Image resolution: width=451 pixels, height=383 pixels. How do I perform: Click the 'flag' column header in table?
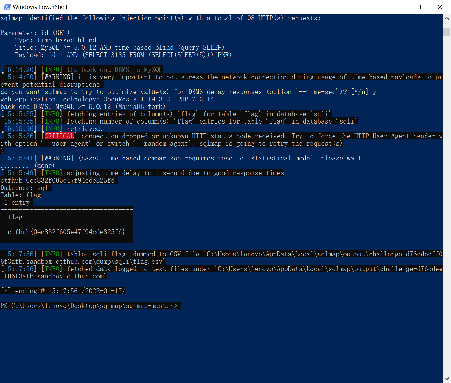(15, 217)
